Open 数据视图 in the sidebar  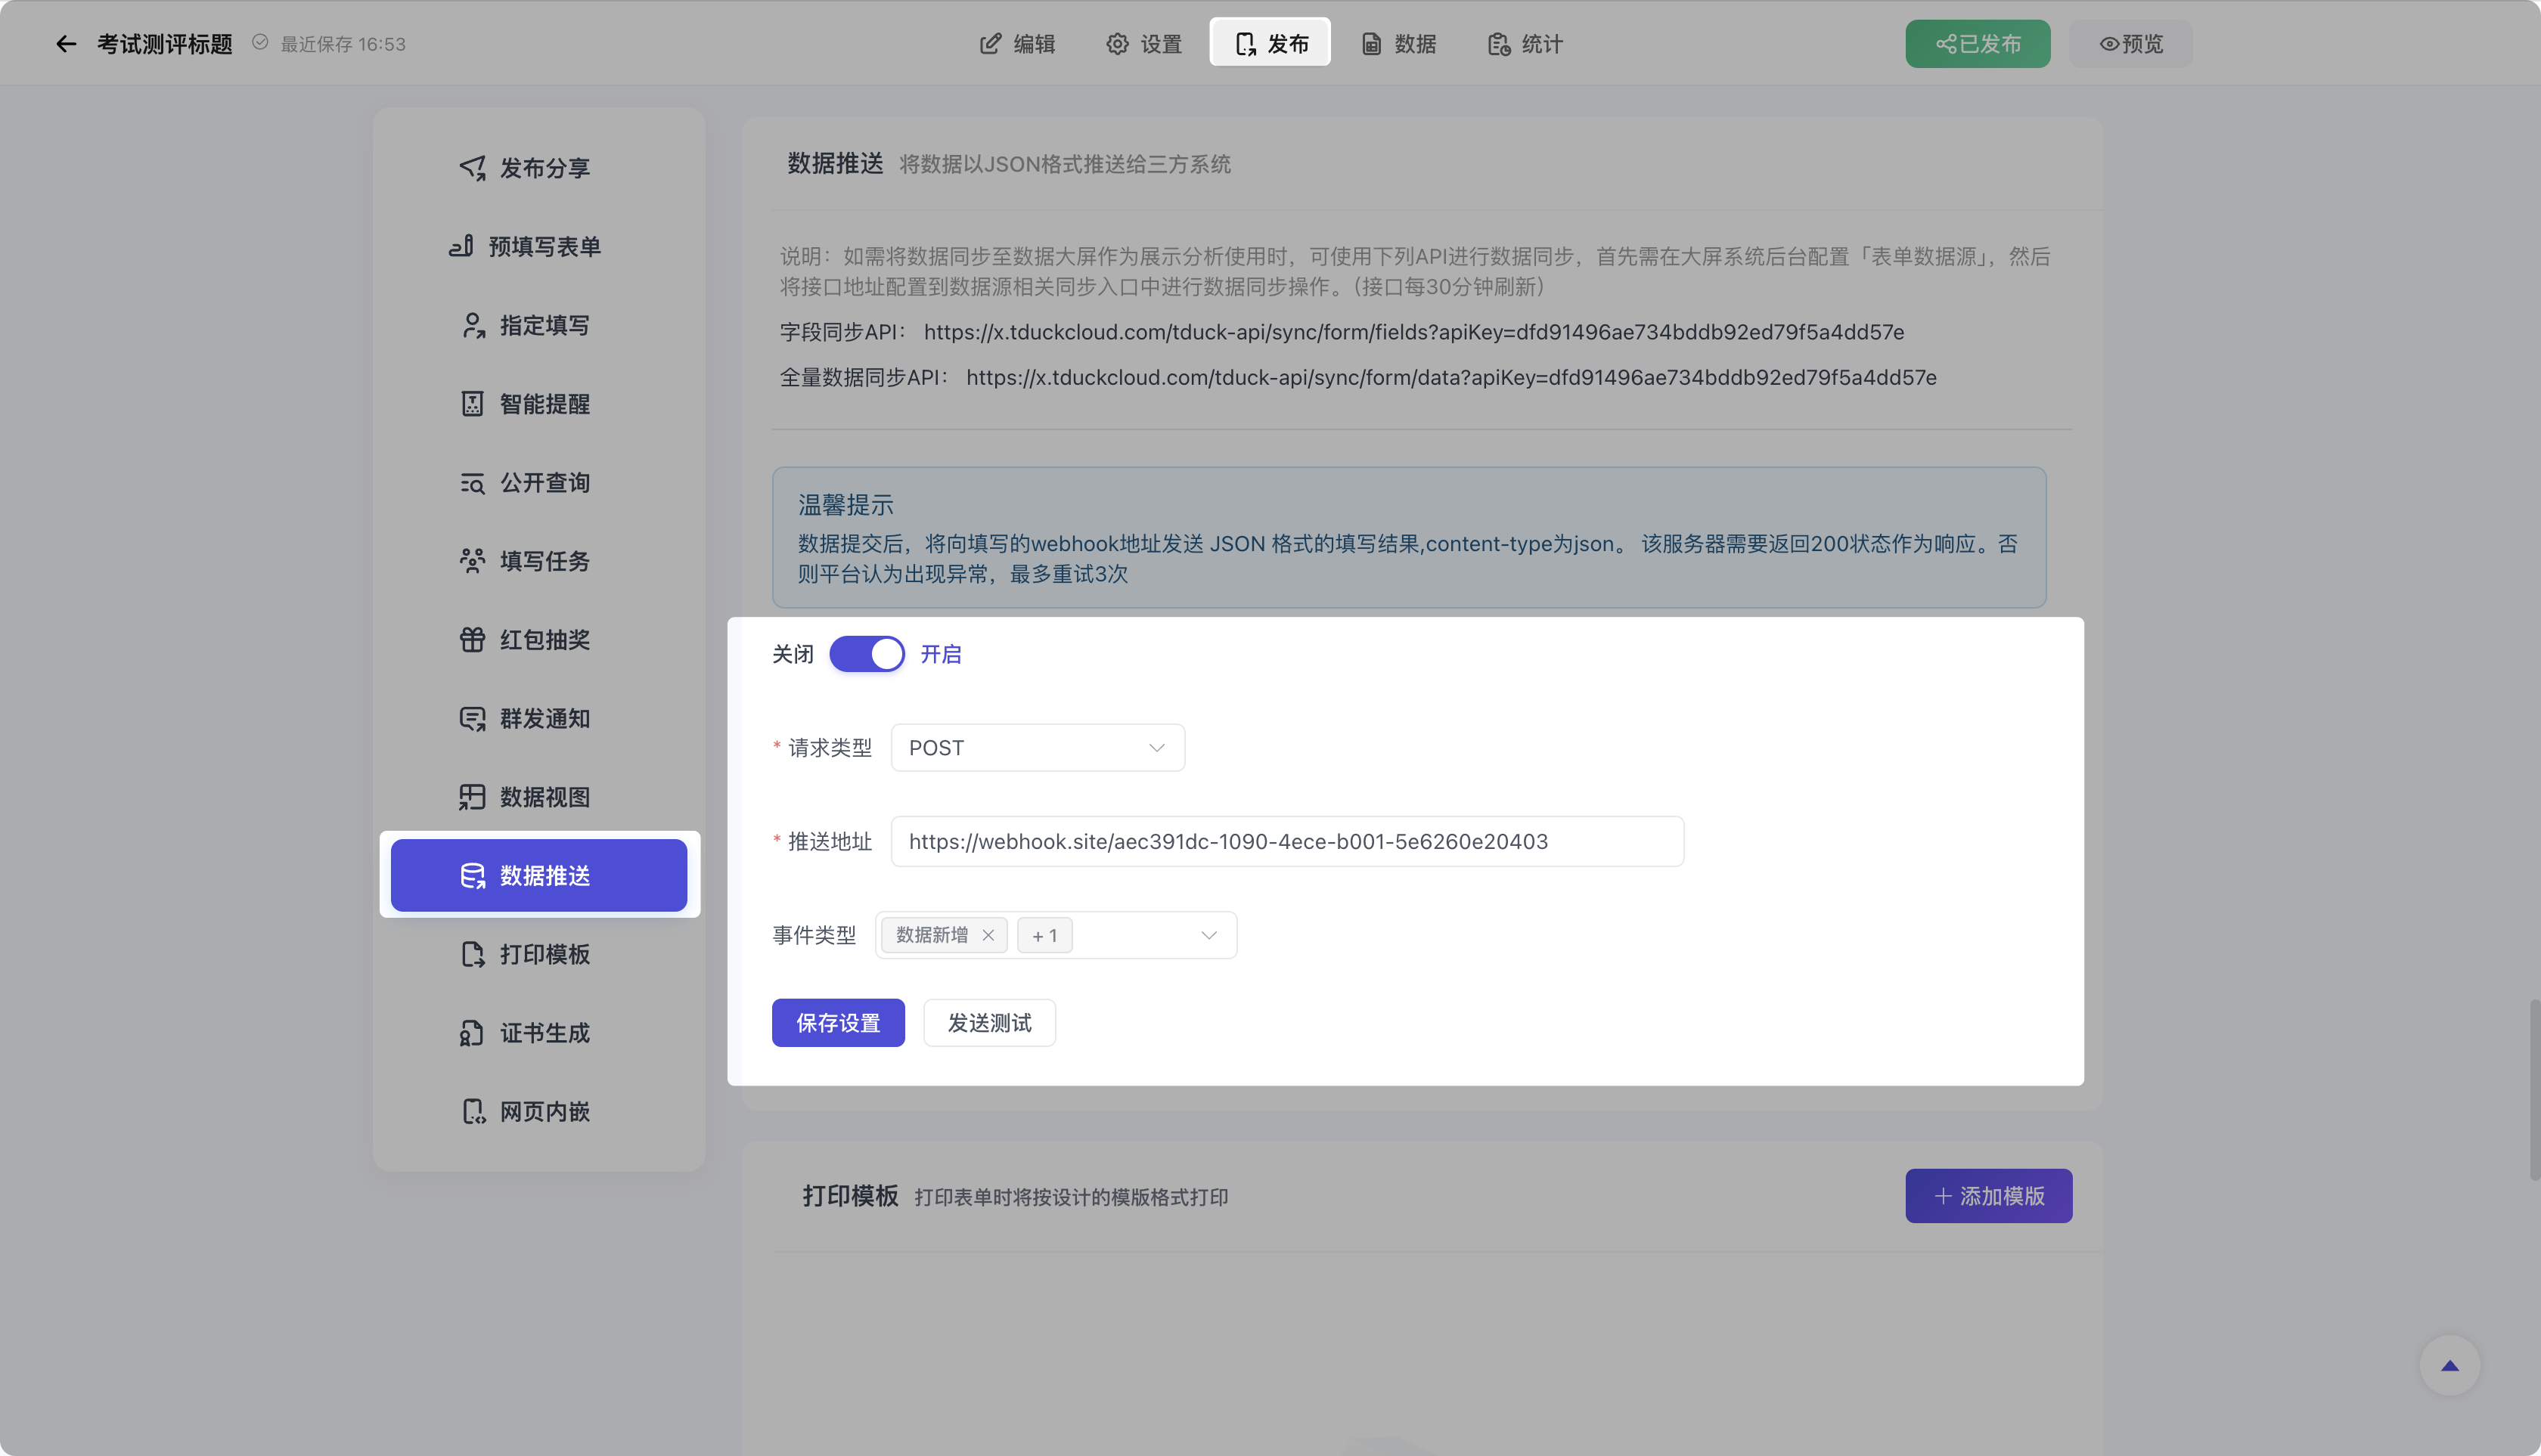[x=539, y=797]
